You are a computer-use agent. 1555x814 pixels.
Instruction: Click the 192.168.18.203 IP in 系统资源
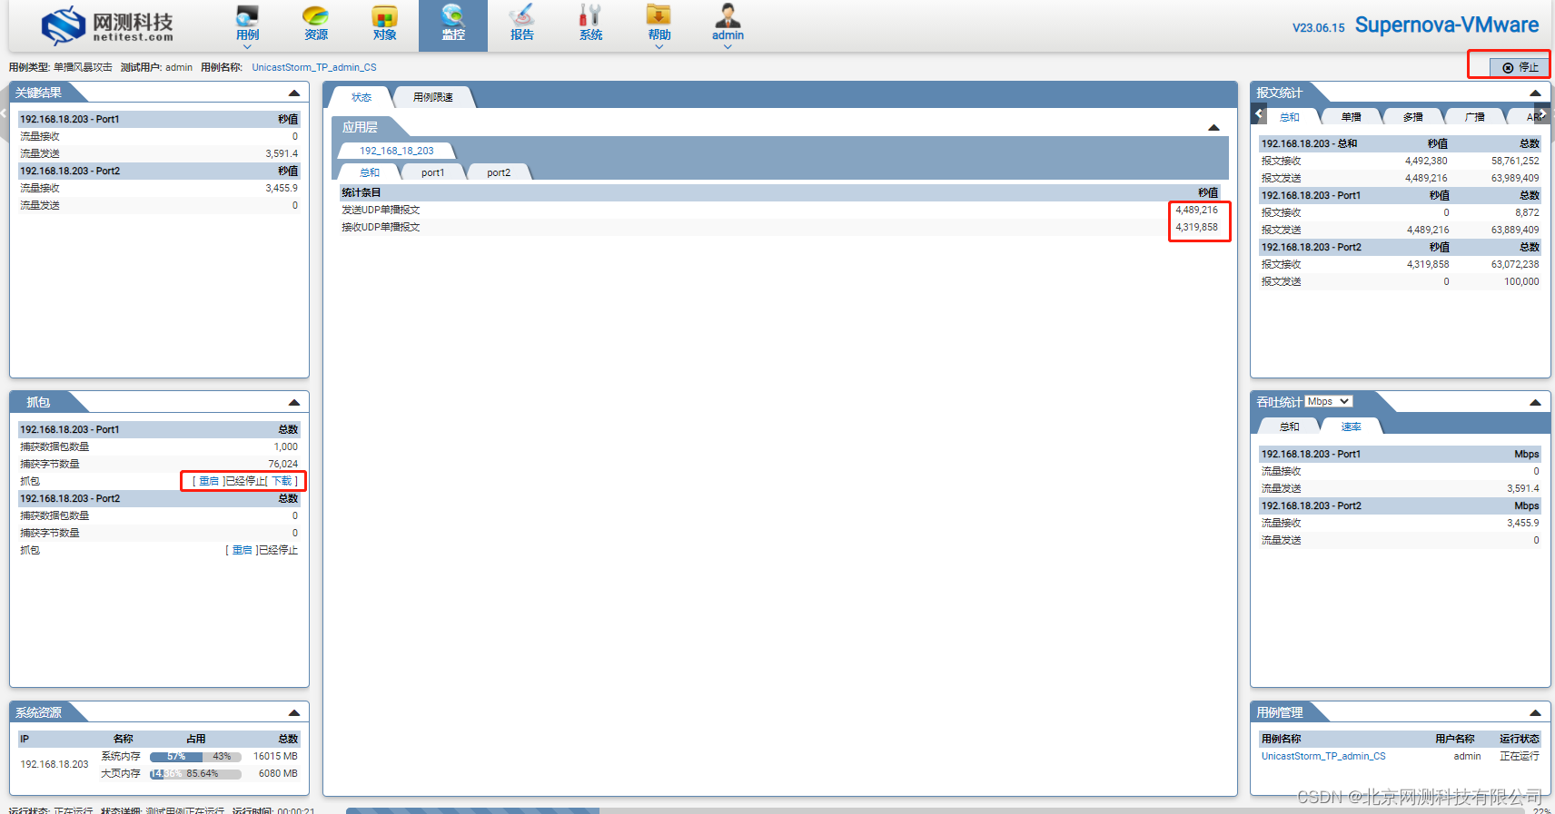pos(54,764)
